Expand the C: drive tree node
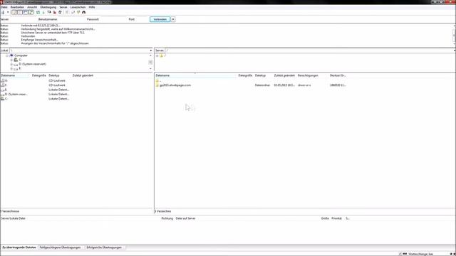The width and height of the screenshot is (456, 256). pyautogui.click(x=11, y=60)
